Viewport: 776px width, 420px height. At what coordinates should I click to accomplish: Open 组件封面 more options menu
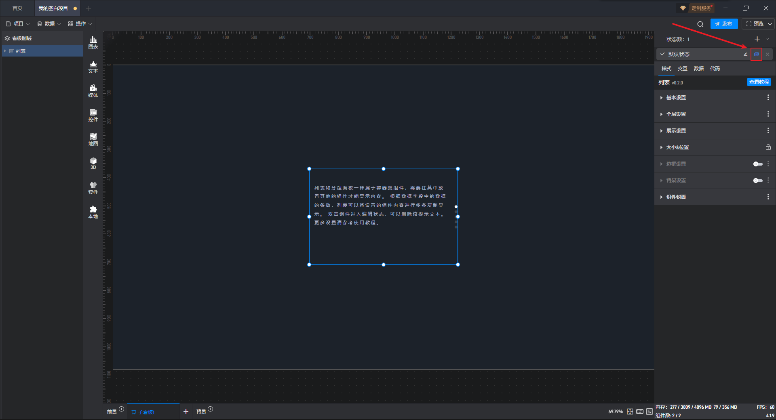click(768, 197)
